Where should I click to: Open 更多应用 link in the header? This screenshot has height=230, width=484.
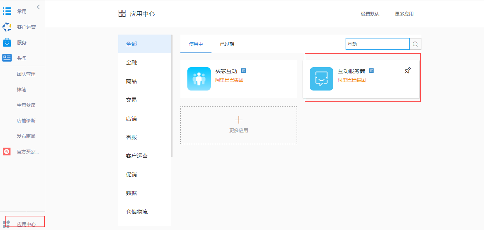(404, 14)
